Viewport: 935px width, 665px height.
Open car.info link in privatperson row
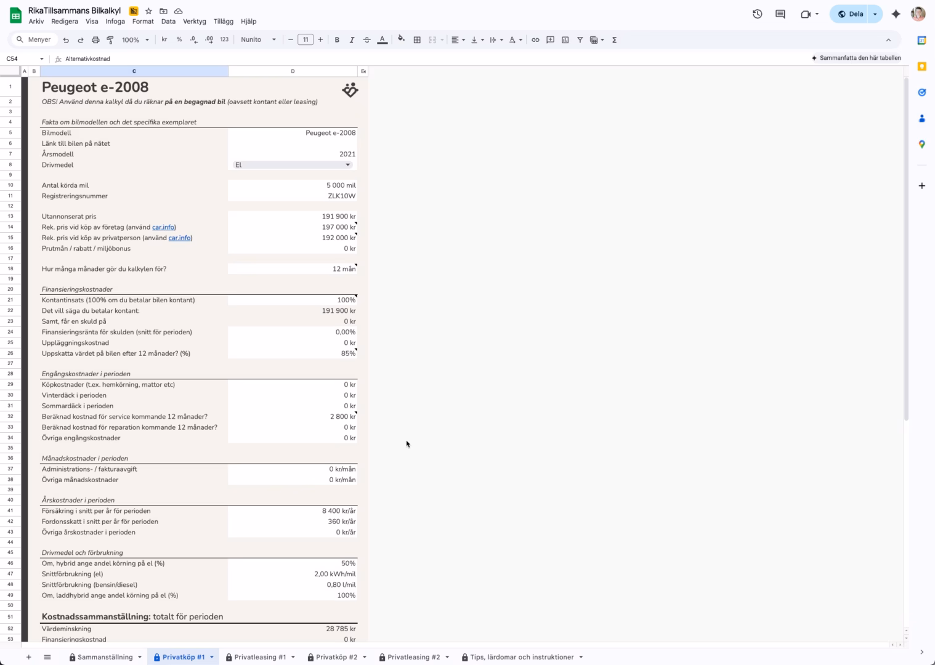point(179,238)
